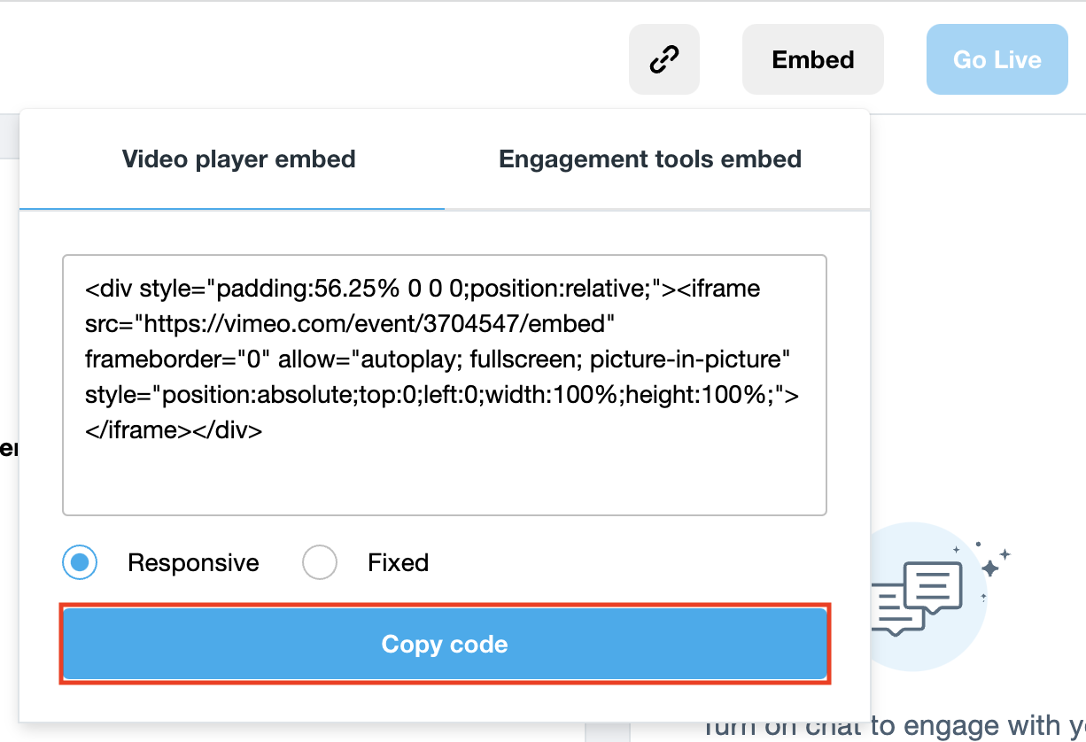1086x742 pixels.
Task: Click the chain link icon button
Action: pos(664,59)
